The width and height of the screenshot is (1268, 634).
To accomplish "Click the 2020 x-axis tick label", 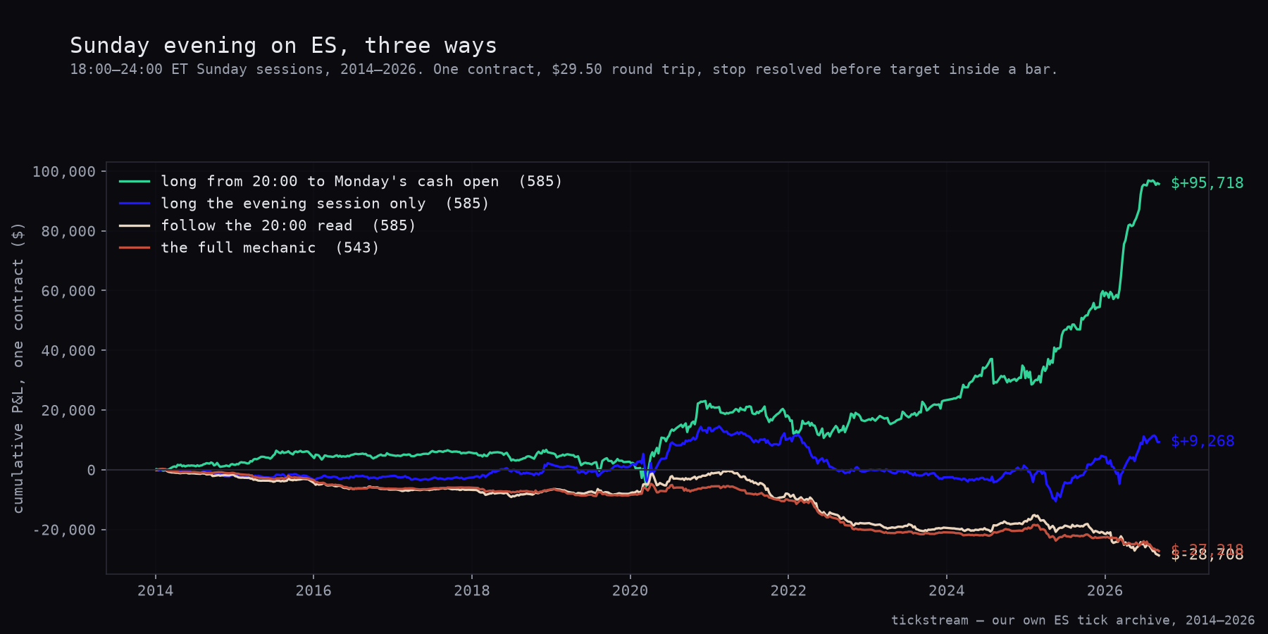I will point(630,590).
